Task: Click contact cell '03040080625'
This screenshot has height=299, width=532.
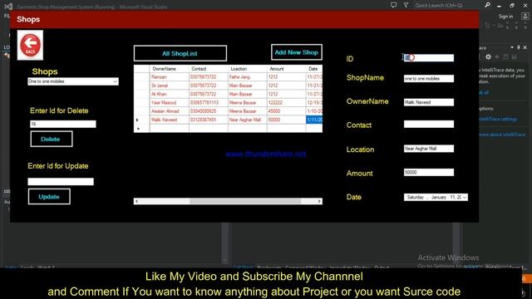Action: coord(209,110)
